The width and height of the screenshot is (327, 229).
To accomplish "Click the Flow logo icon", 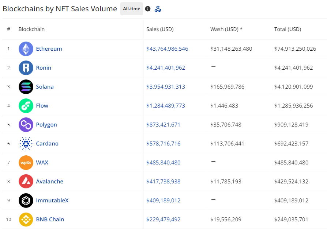I will [x=26, y=106].
